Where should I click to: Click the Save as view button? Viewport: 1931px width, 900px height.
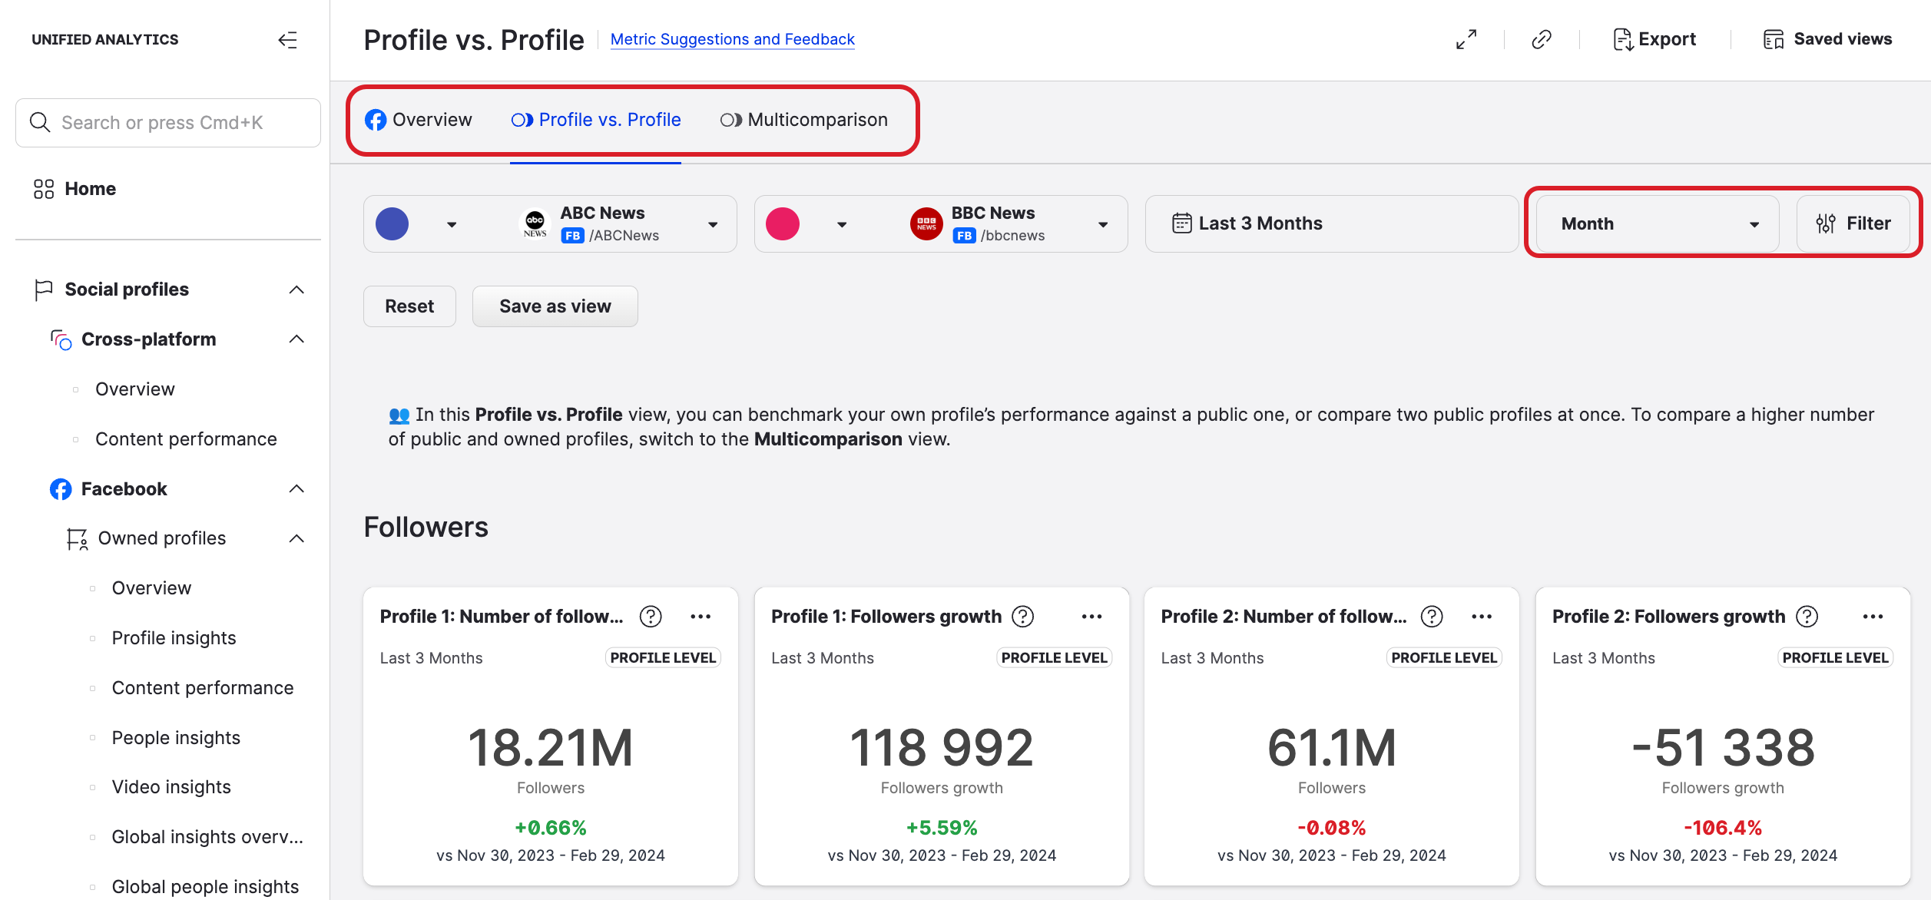(x=555, y=306)
